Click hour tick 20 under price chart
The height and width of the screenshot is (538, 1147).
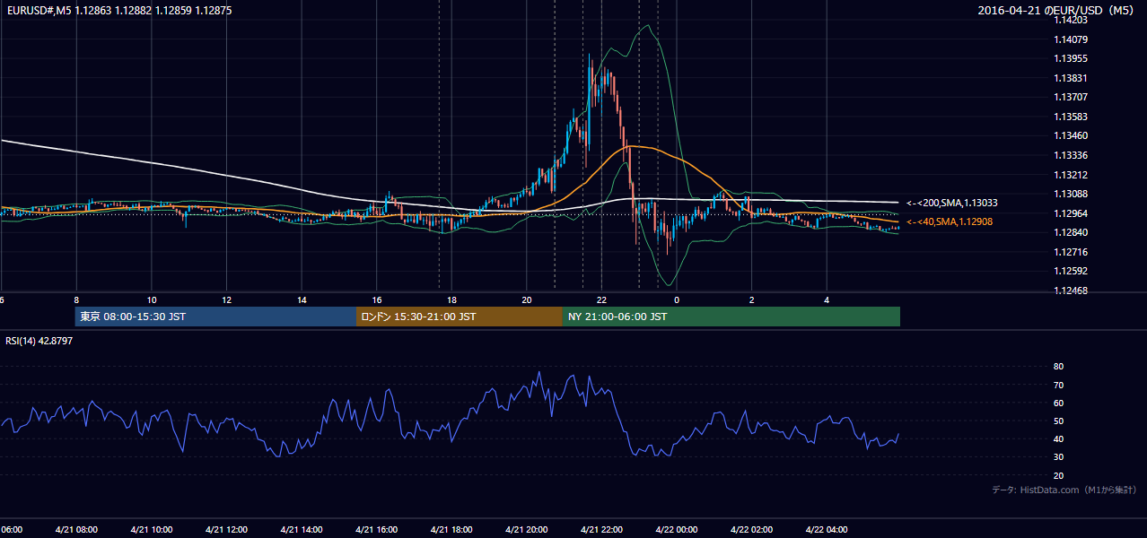527,299
